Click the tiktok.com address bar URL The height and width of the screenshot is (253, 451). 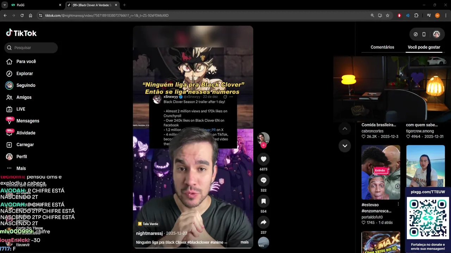click(x=107, y=15)
